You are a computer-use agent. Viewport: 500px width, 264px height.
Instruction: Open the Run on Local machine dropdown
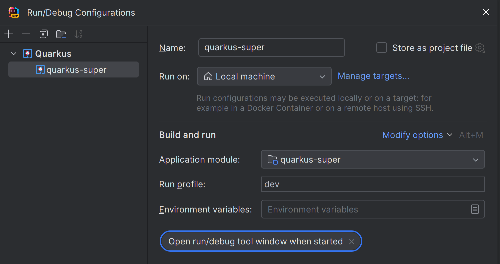[264, 76]
